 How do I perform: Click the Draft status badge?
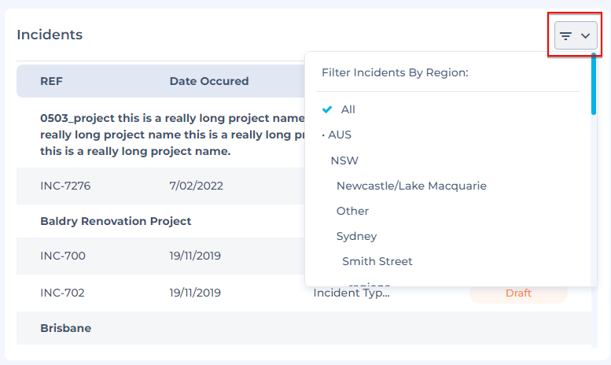518,293
